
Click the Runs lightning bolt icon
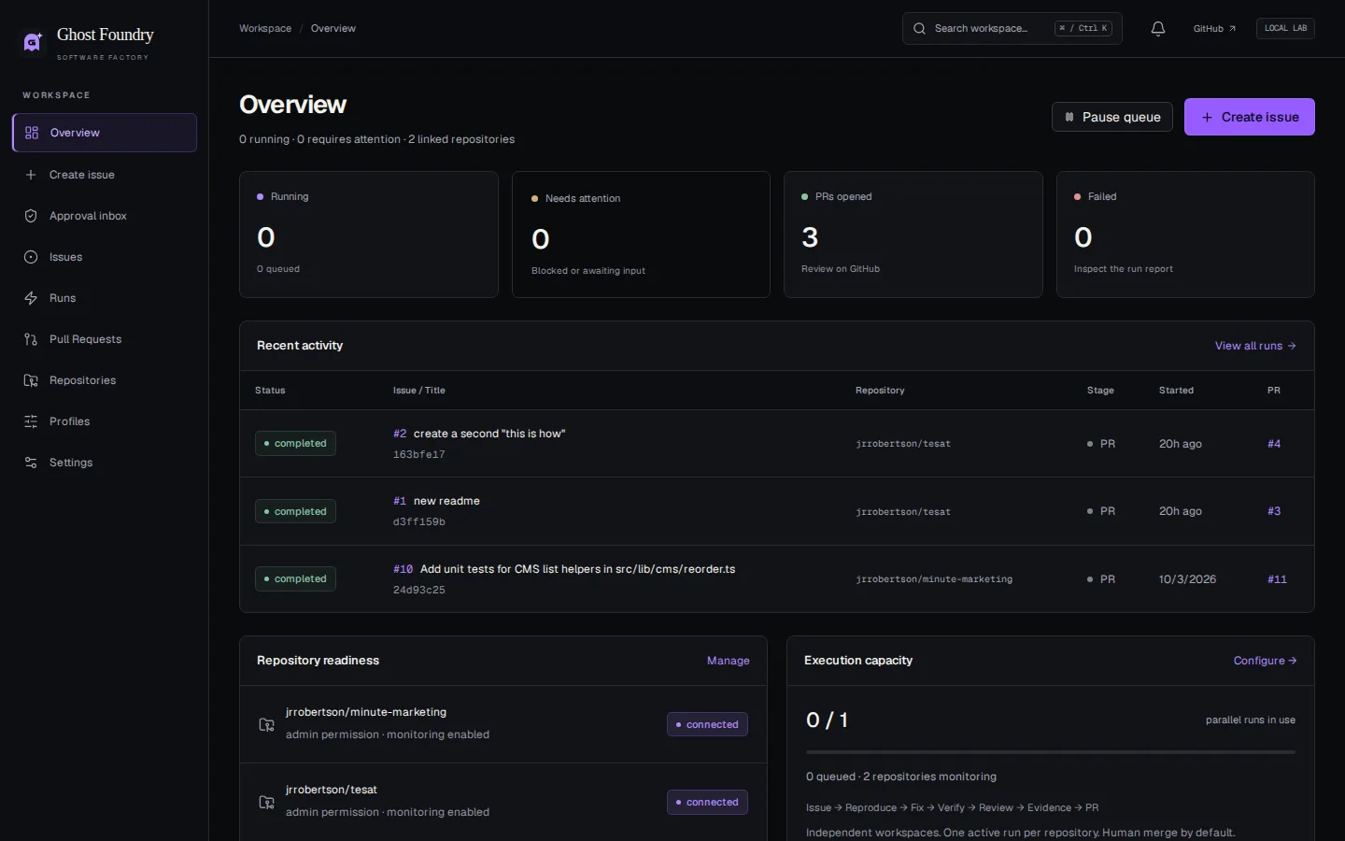31,298
